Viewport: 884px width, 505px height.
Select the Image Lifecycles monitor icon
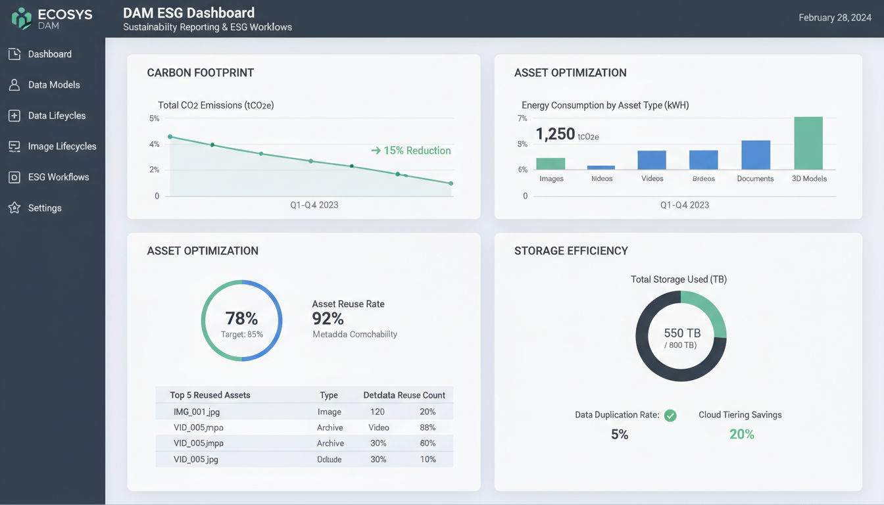pyautogui.click(x=13, y=146)
